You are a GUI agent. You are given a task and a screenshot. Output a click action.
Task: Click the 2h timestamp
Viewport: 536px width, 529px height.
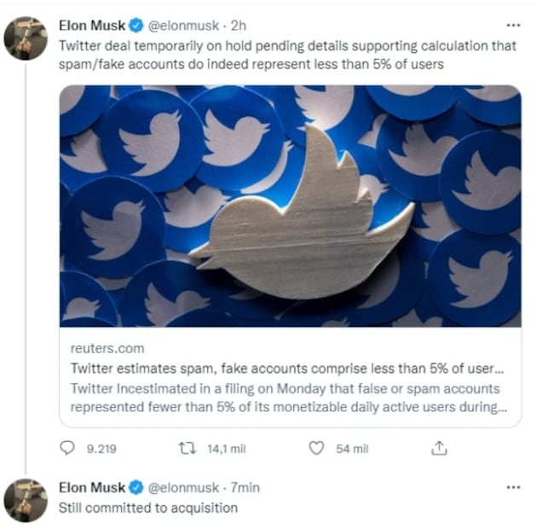tap(239, 26)
